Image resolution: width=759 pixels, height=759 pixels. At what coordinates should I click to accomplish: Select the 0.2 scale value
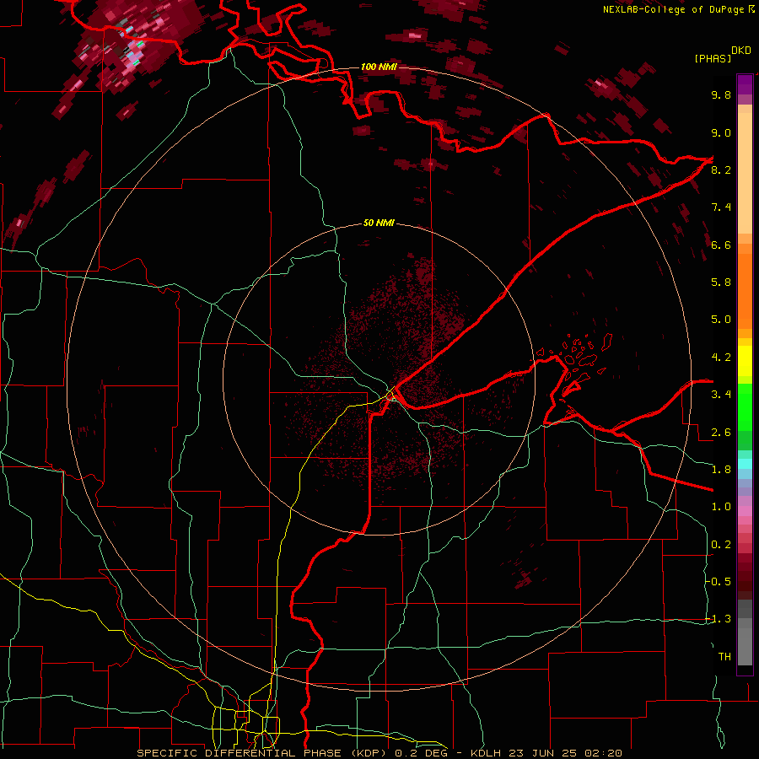click(721, 545)
